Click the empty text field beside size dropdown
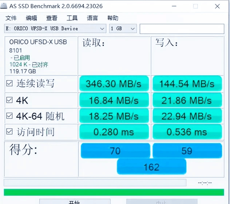 point(182,29)
